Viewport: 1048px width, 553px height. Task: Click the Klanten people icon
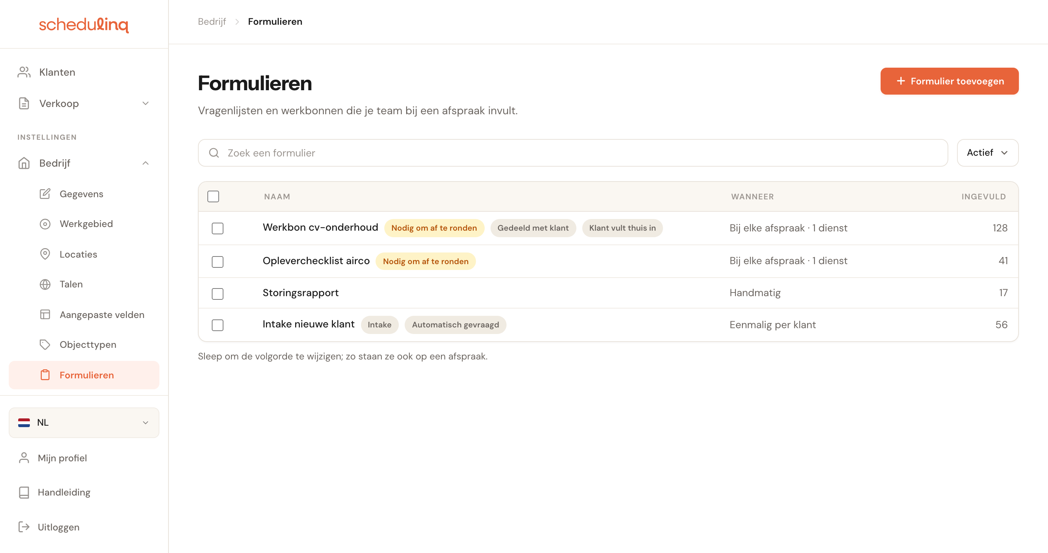tap(24, 72)
